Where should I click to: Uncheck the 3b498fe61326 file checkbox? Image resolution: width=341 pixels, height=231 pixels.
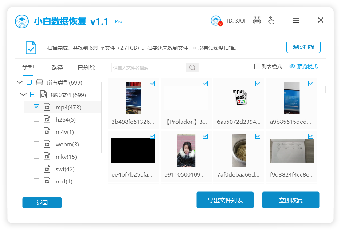coord(152,84)
